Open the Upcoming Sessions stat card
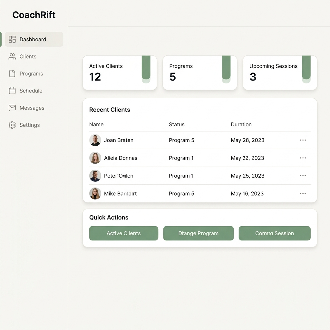330x330 pixels. click(x=280, y=73)
